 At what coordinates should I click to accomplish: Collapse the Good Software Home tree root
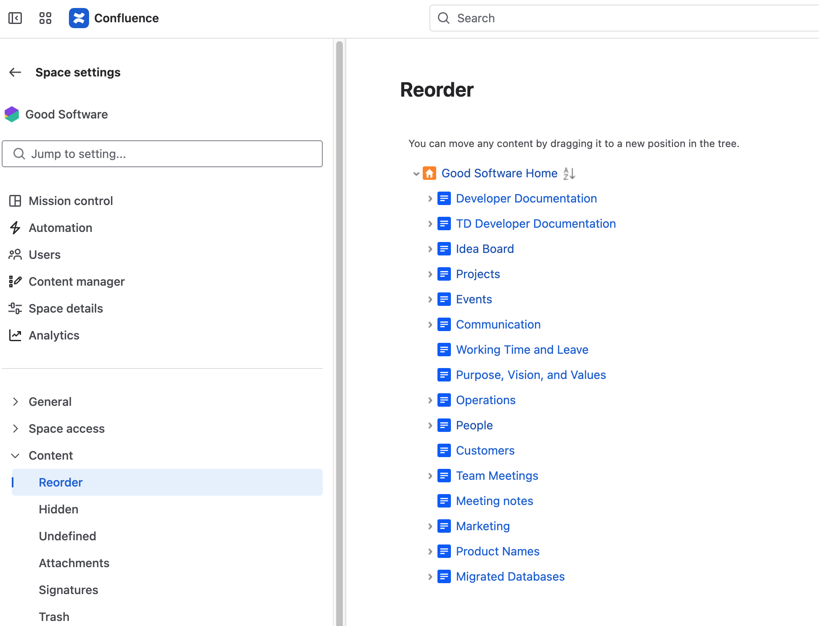point(416,174)
